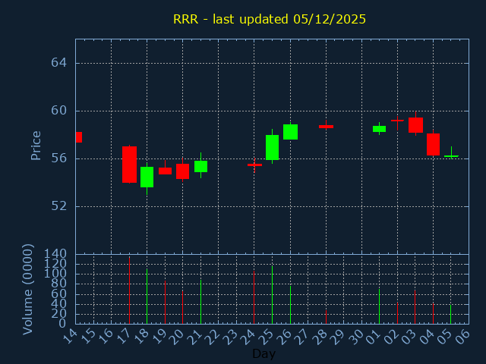Select the green candlestick on day 21
The width and height of the screenshot is (486, 364).
(200, 166)
